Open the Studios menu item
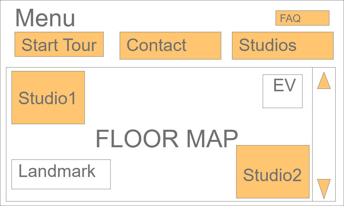 click(283, 45)
